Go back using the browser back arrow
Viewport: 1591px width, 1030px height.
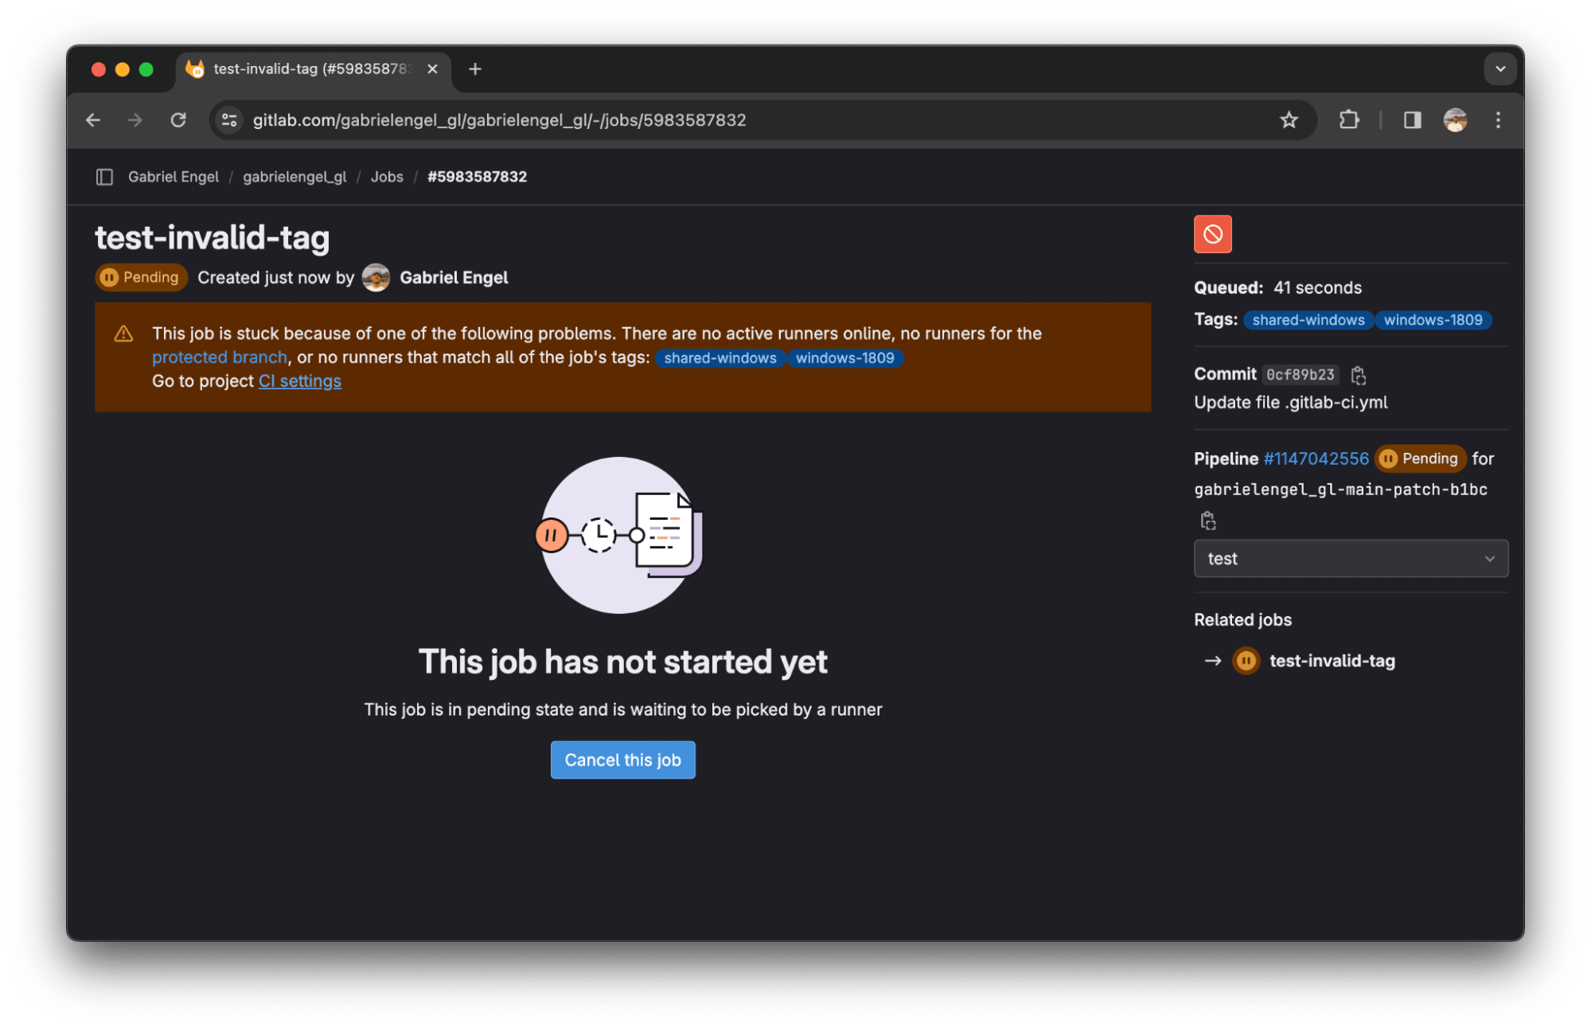click(x=93, y=120)
